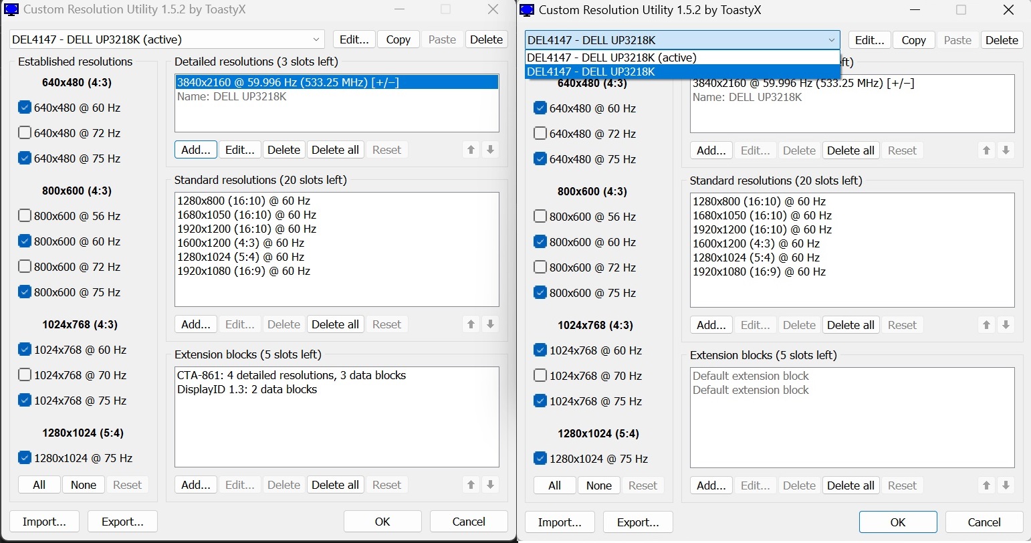Click Add... under Detailed resolutions in left window
The width and height of the screenshot is (1031, 543).
point(196,150)
